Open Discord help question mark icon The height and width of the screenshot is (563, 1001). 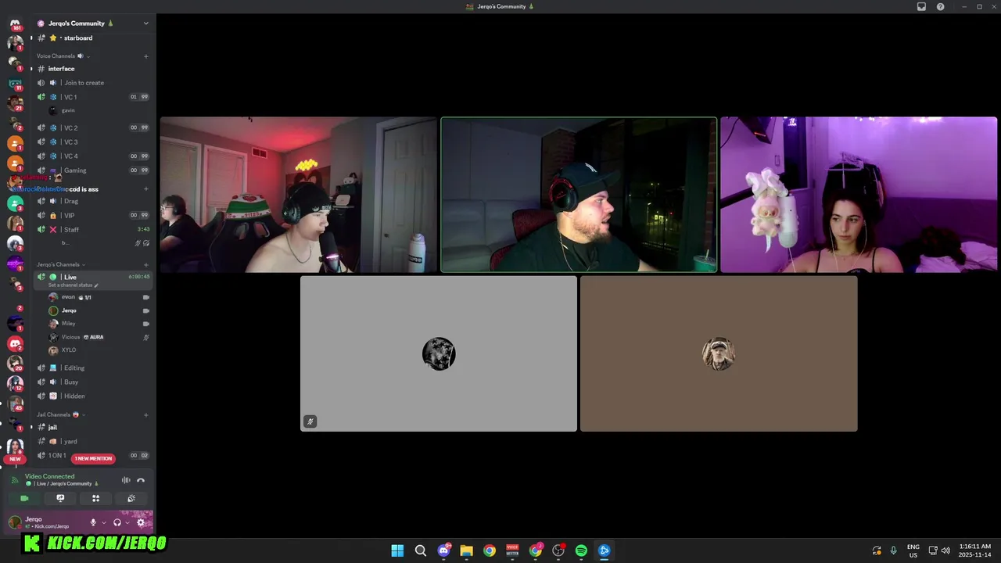(x=940, y=6)
